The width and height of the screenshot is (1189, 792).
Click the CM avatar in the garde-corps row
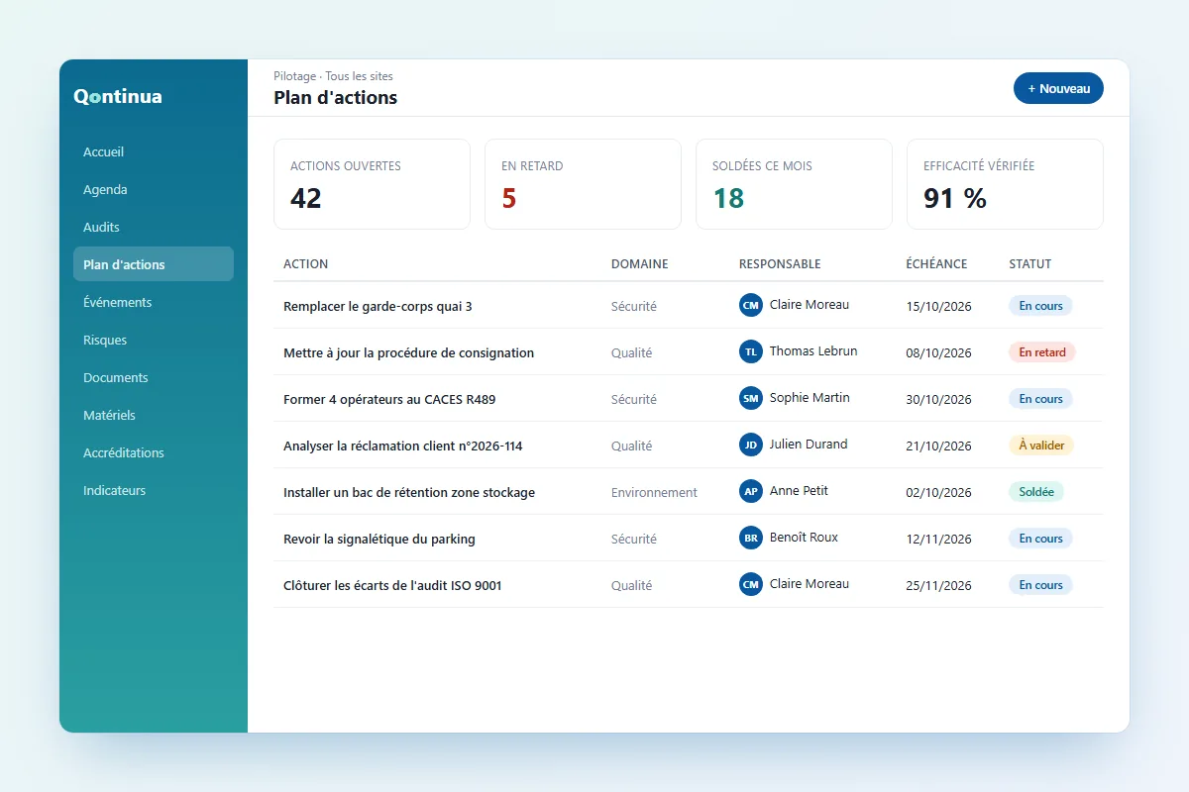tap(751, 305)
